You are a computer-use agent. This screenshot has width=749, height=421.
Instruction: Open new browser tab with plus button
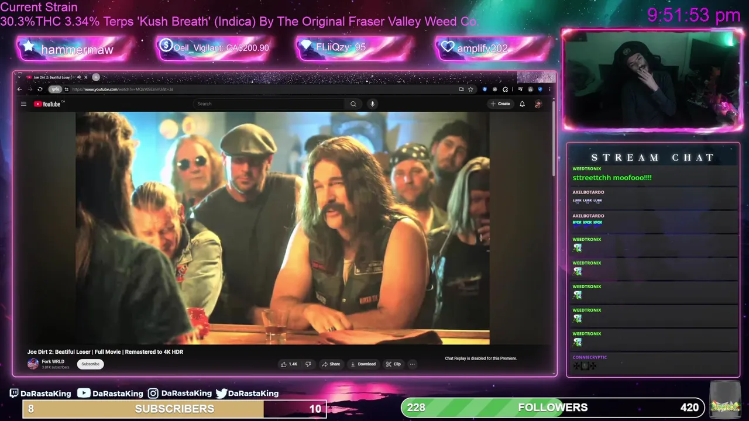[x=96, y=77]
